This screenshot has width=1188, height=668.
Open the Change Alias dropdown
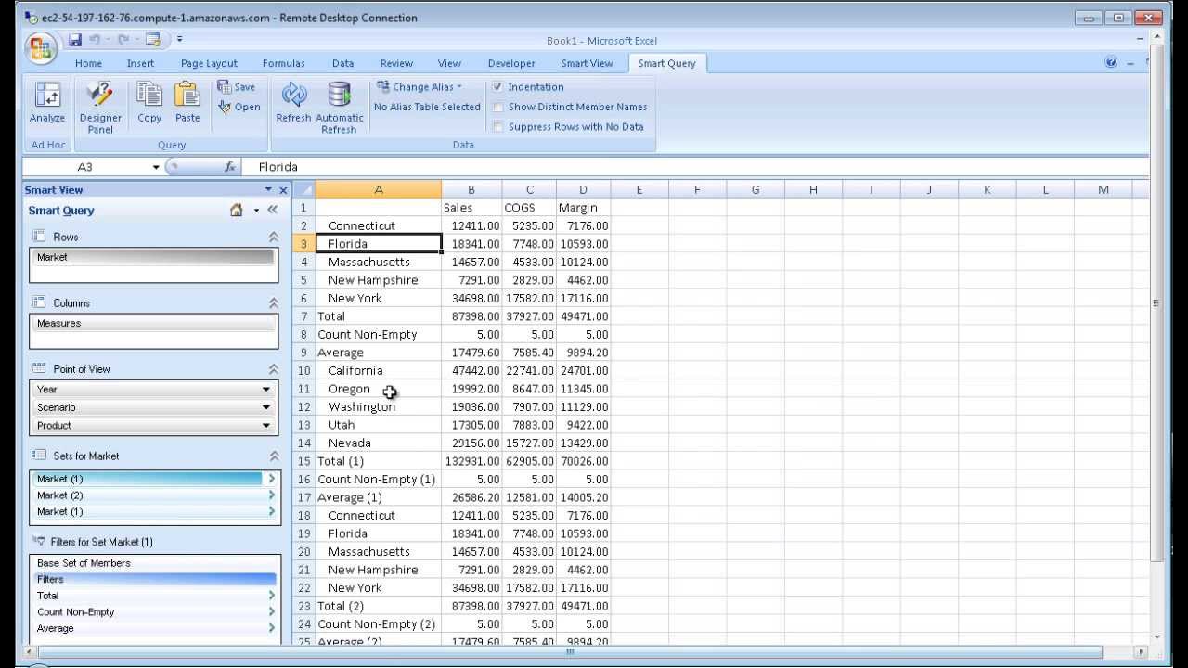coord(420,87)
